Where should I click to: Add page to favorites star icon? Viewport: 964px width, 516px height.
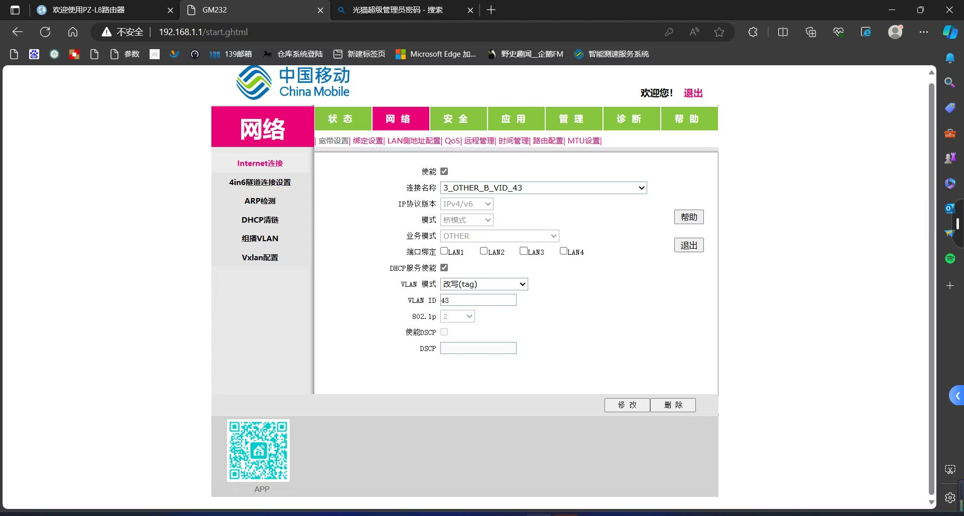(x=719, y=32)
